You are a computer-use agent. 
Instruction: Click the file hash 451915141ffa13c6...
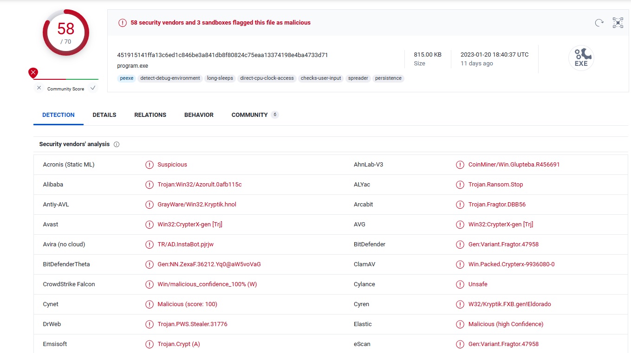222,55
